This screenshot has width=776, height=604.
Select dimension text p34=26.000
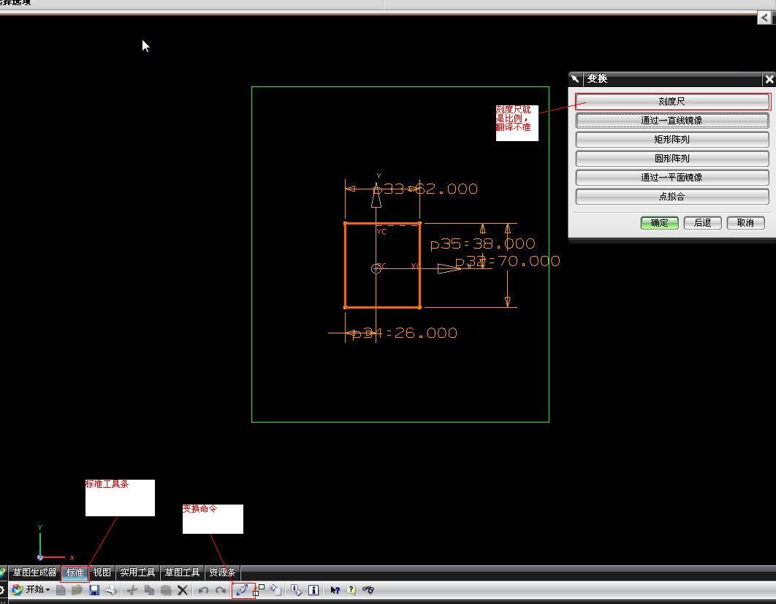405,333
